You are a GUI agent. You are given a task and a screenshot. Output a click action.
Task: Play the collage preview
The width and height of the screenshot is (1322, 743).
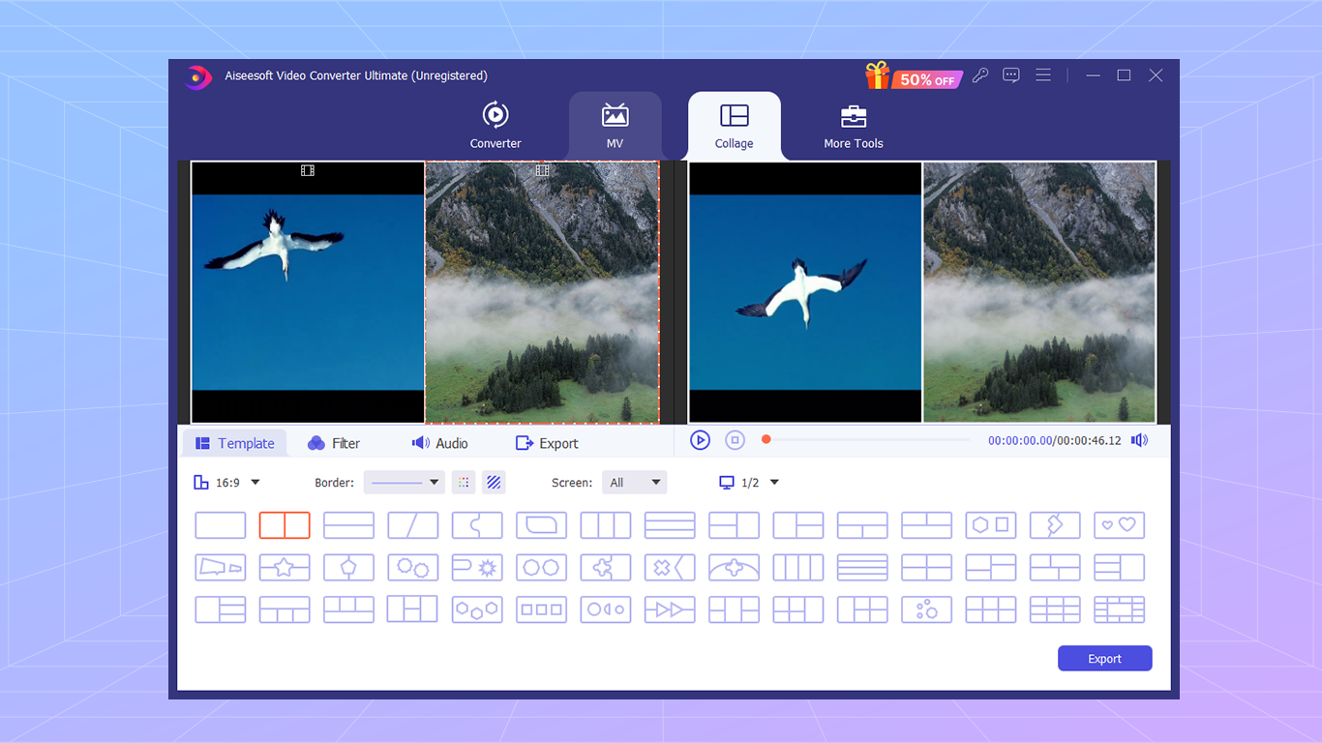(700, 439)
